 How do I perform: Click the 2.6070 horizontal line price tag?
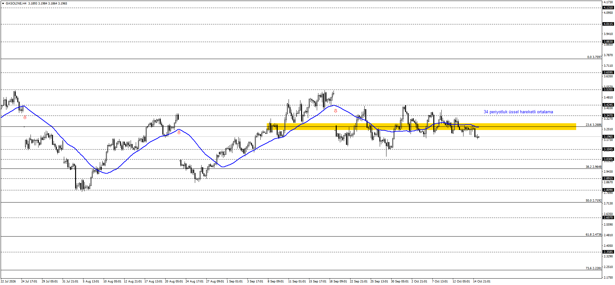(x=608, y=218)
